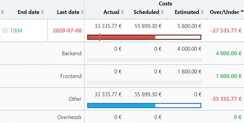Image resolution: width=244 pixels, height=123 pixels.
Task: Open the T&M project link
Action: [16, 31]
